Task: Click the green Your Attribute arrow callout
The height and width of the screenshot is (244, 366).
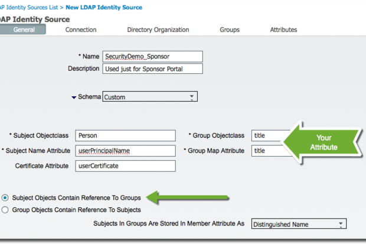Action: (x=323, y=142)
